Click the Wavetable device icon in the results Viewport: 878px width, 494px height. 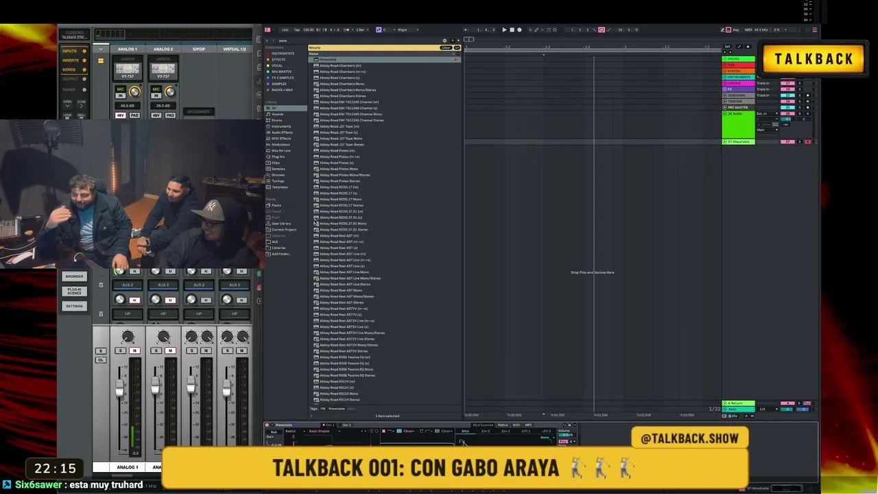[316, 60]
